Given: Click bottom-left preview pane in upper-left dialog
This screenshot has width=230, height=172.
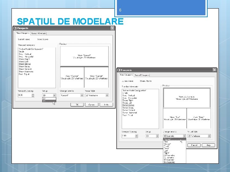Looking at the screenshot, I should pyautogui.click(x=72, y=77).
